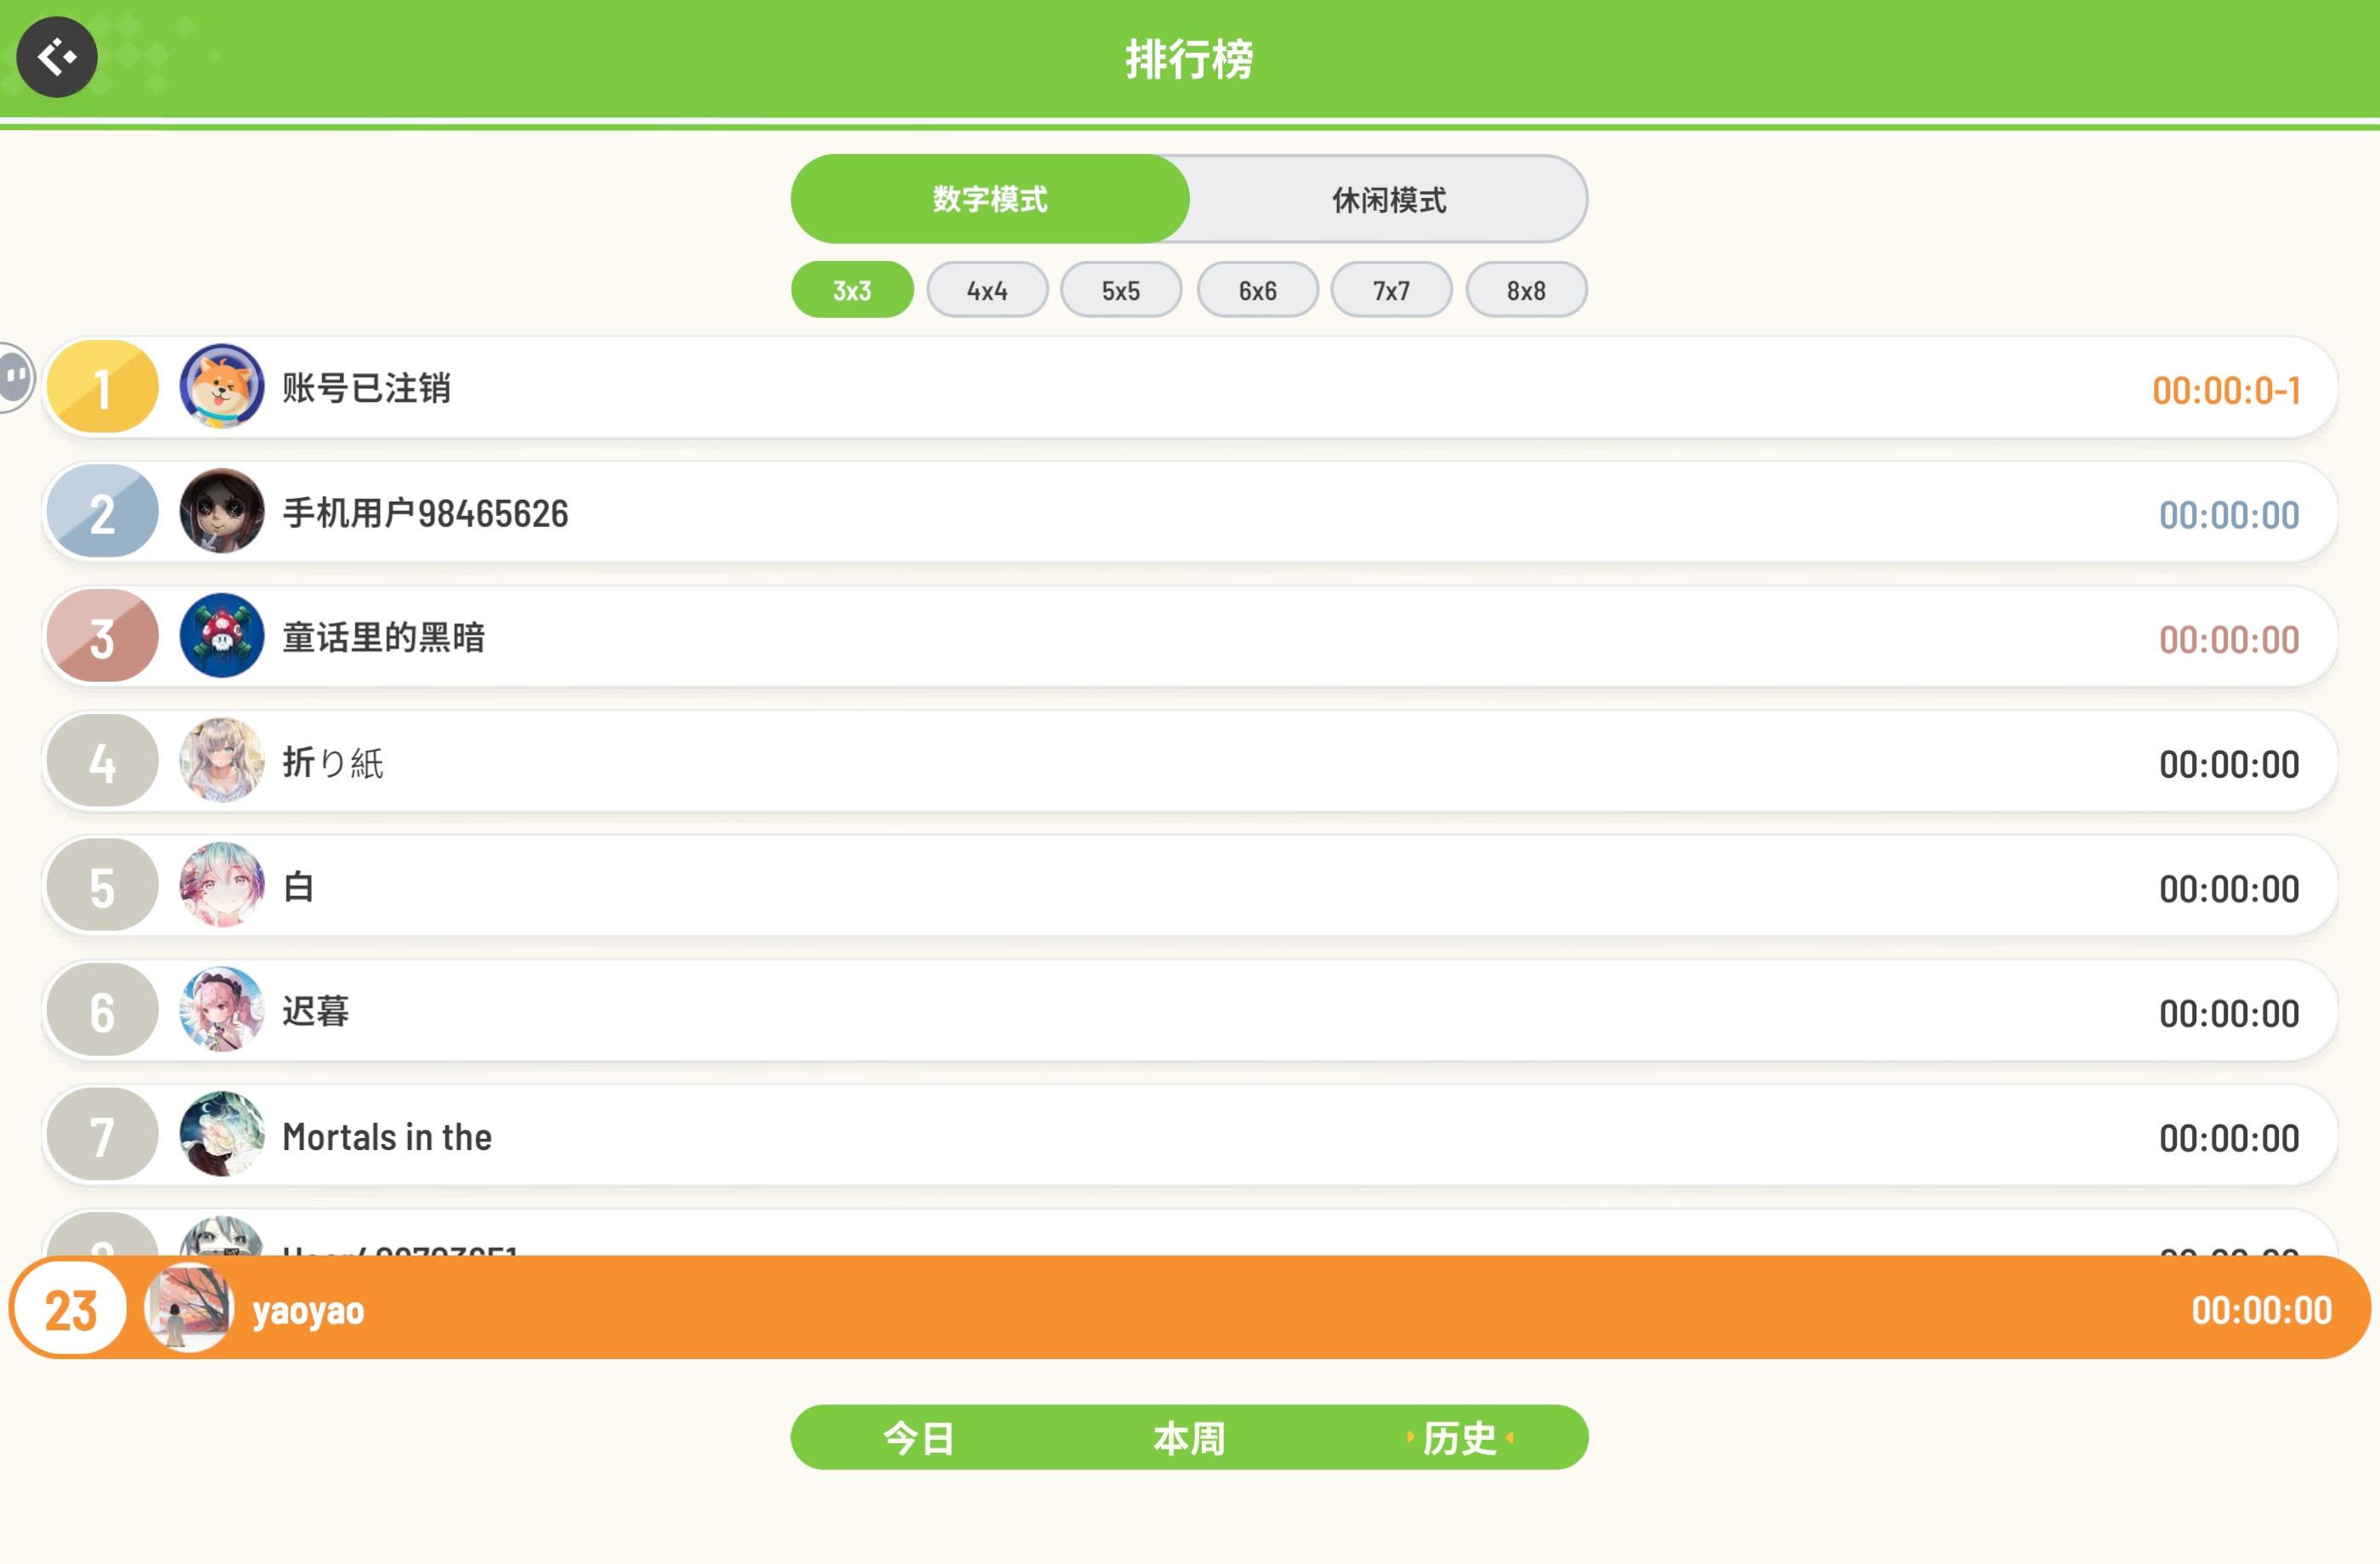Open the Mortals in the player row
The height and width of the screenshot is (1564, 2380).
tap(1188, 1136)
